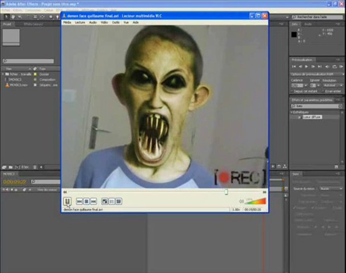This screenshot has width=346, height=273.
Task: Select the Selection arrow tool in After Effects
Action: point(6,17)
